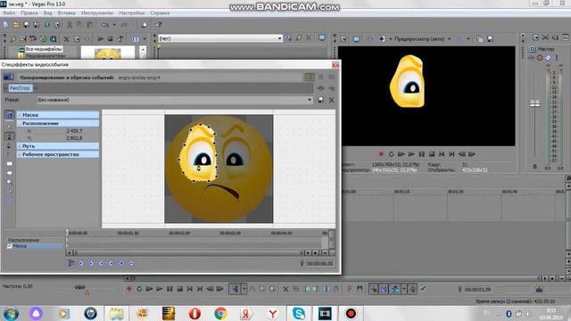
Task: Open Undo history dropdown arrow
Action: pos(114,25)
